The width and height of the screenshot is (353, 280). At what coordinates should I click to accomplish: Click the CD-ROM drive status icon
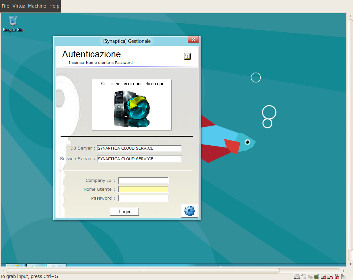pyautogui.click(x=304, y=277)
